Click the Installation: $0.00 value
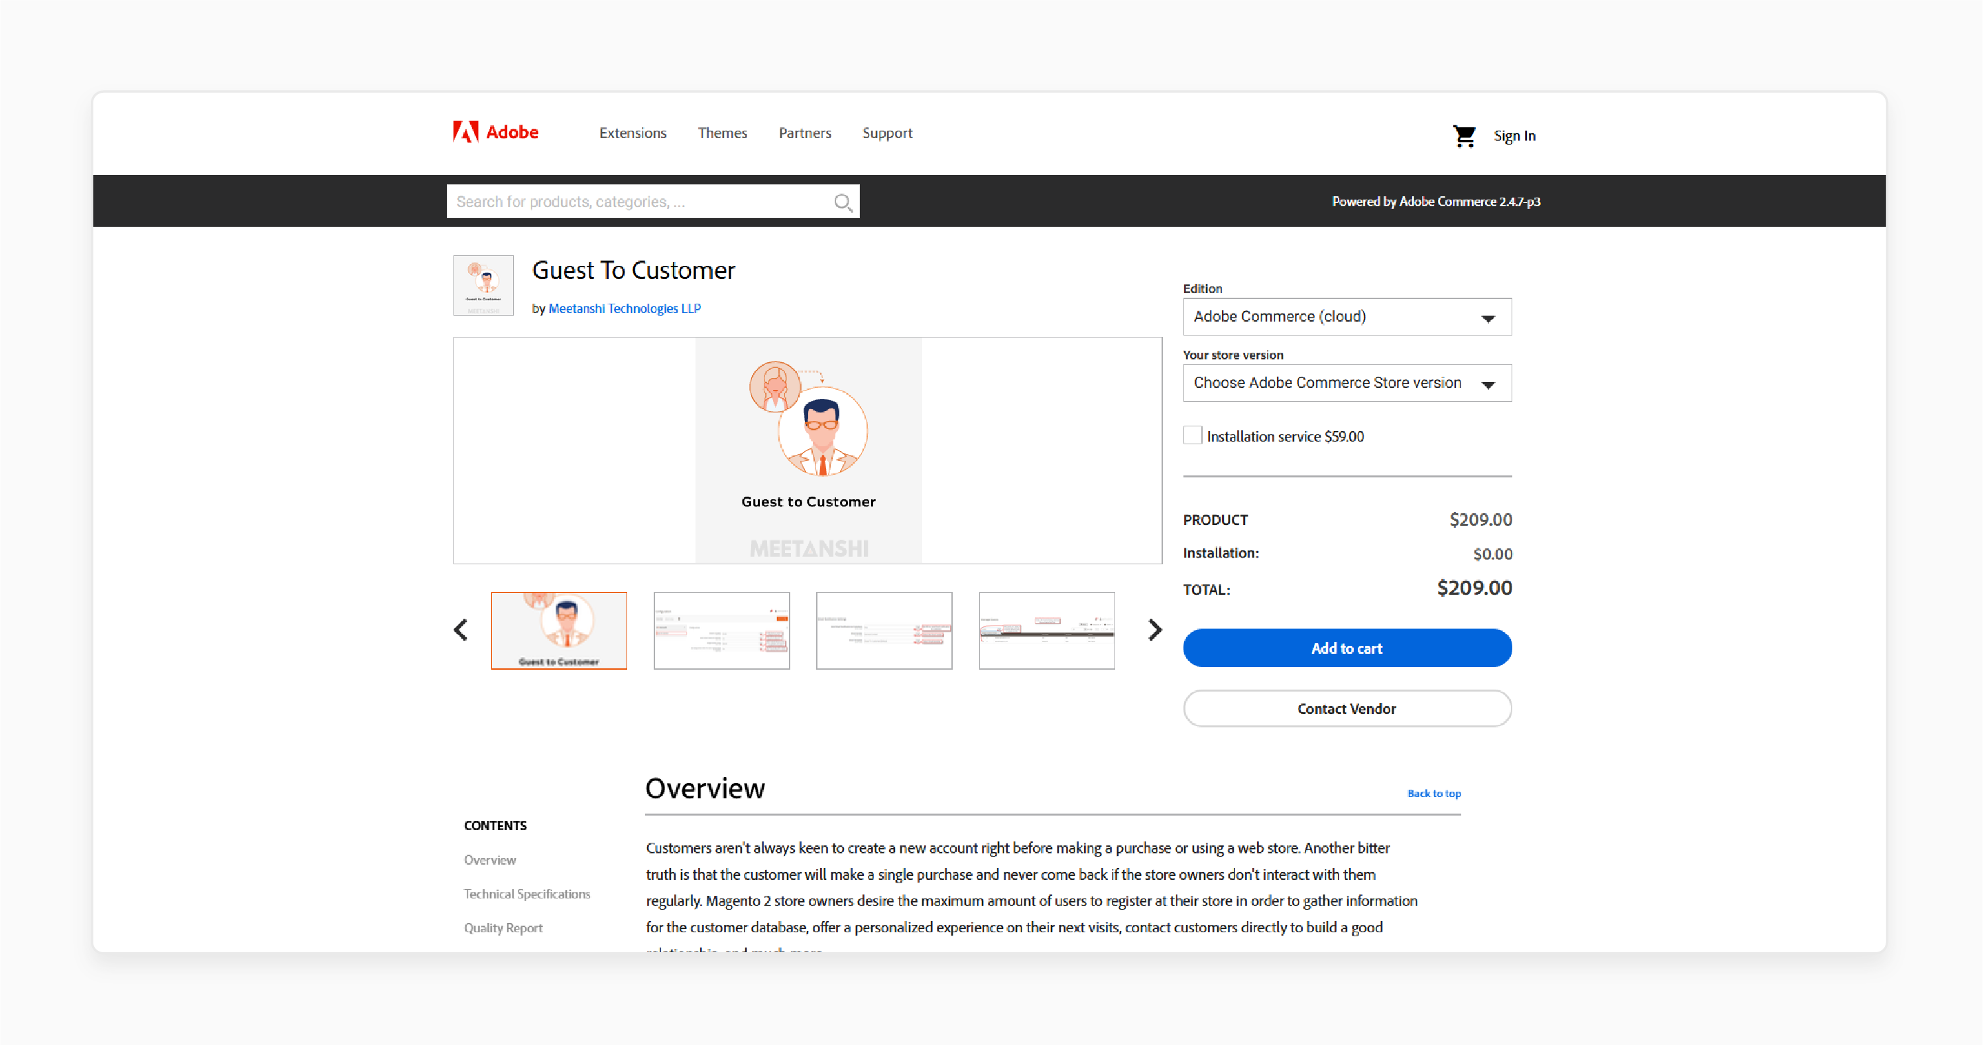1983x1045 pixels. click(x=1492, y=554)
